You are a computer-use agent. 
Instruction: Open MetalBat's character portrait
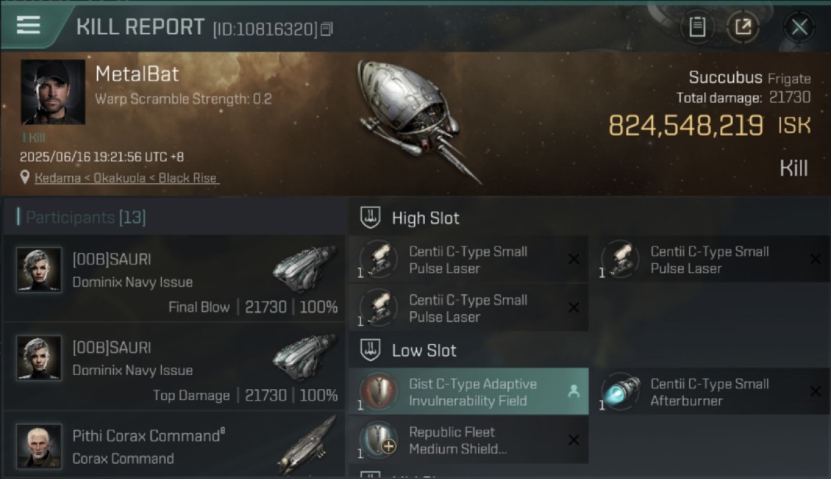pyautogui.click(x=52, y=92)
